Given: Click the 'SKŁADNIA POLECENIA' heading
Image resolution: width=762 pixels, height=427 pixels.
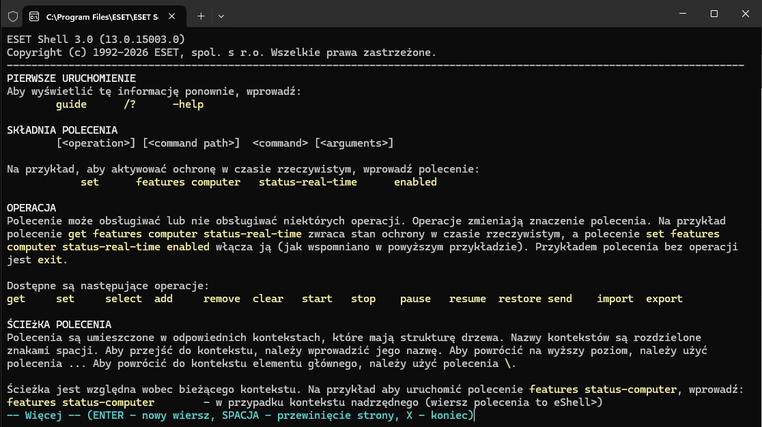Looking at the screenshot, I should [62, 130].
